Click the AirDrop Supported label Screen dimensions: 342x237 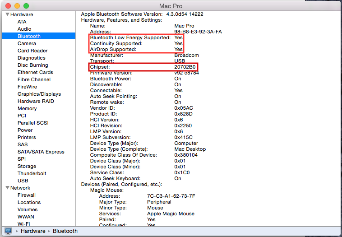[113, 49]
